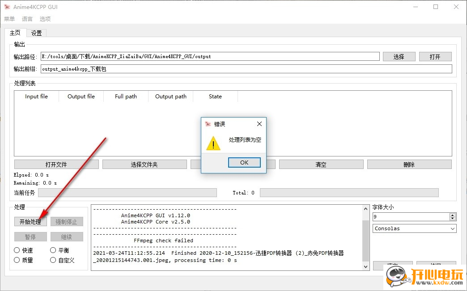Minimize the Anime4KCPP GUI window
The width and height of the screenshot is (467, 291).
pyautogui.click(x=416, y=7)
